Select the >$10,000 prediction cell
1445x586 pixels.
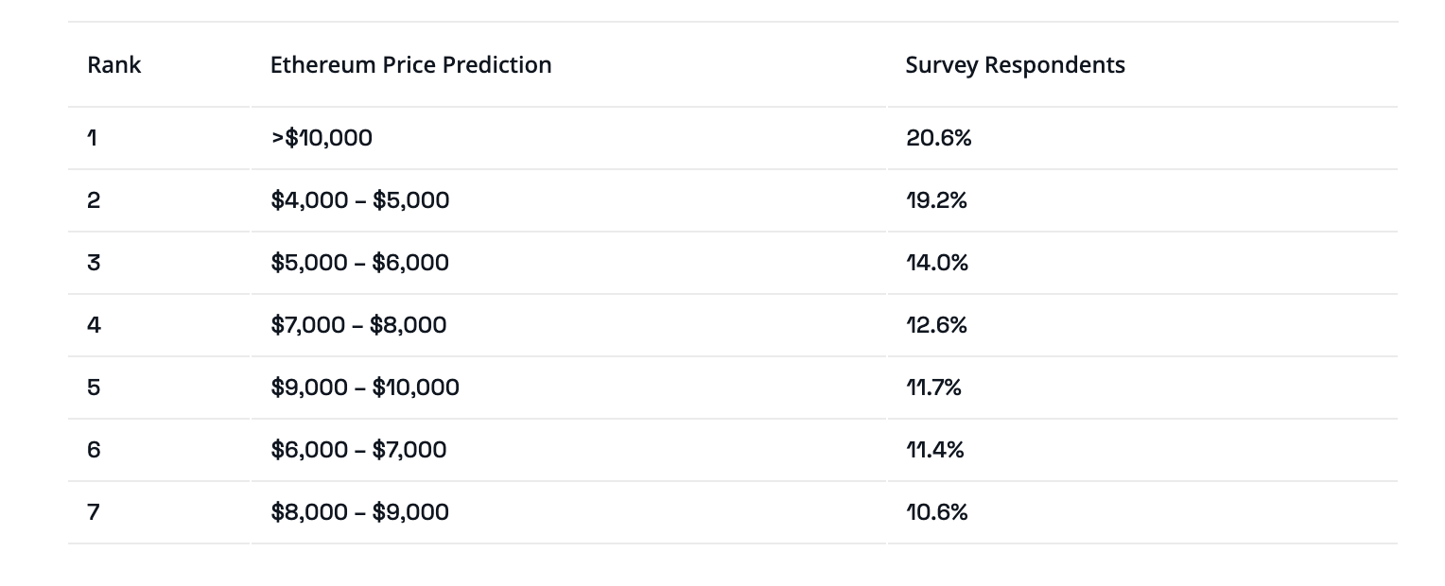point(322,138)
